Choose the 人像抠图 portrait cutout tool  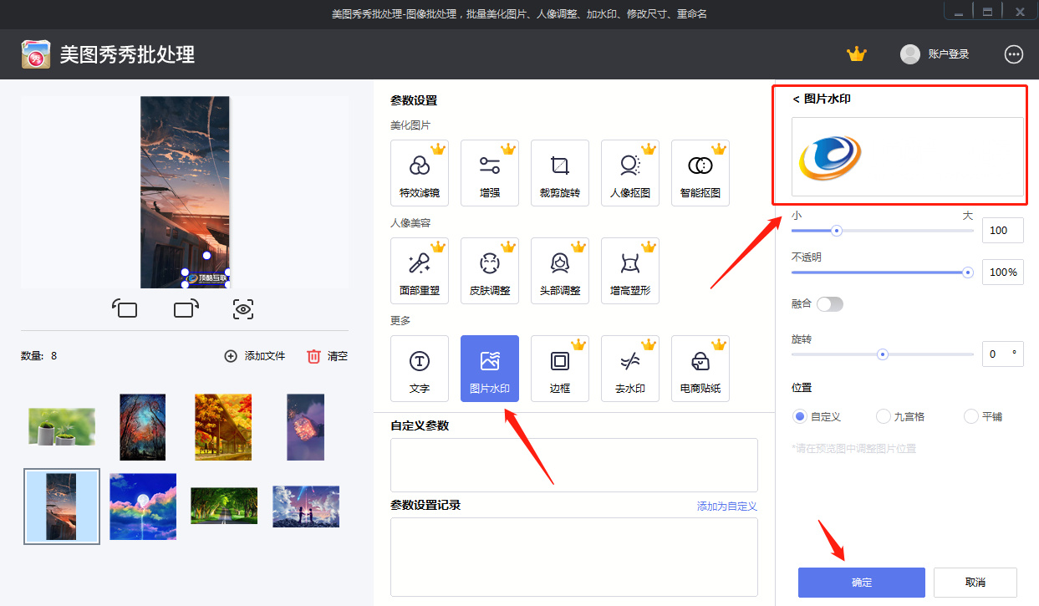[x=630, y=173]
